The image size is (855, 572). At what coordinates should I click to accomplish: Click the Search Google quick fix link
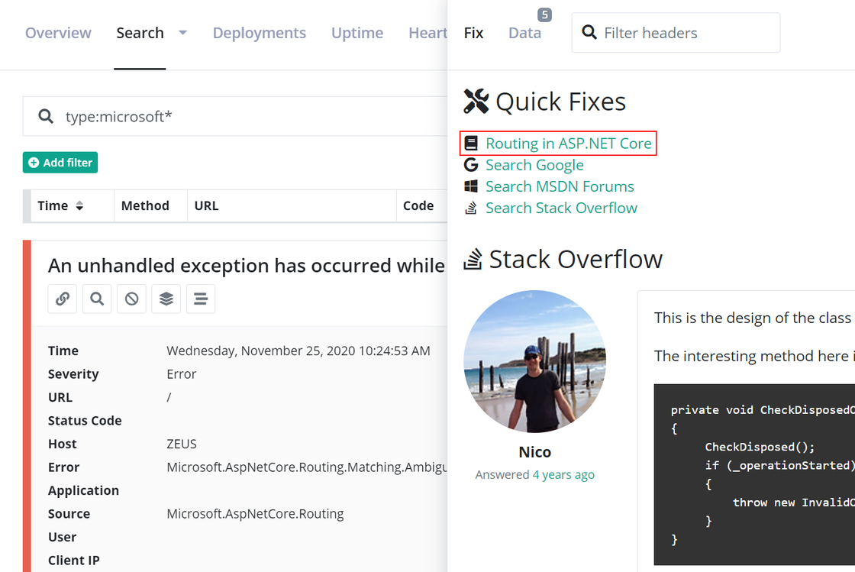coord(534,165)
